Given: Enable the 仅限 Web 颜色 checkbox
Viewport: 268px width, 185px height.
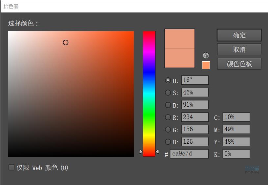Looking at the screenshot, I should (x=11, y=168).
